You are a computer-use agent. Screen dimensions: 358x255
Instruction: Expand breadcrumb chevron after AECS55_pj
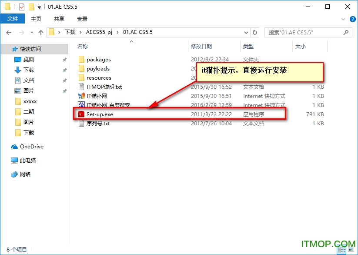pos(117,33)
